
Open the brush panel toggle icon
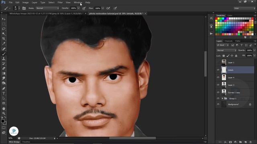(24, 8)
